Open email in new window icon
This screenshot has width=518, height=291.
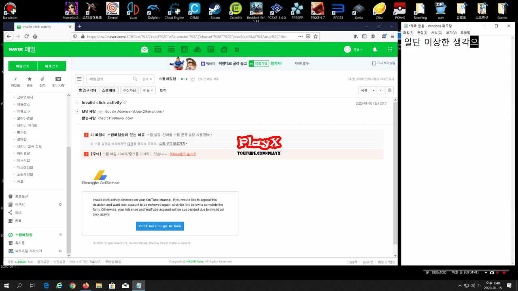coord(125,103)
